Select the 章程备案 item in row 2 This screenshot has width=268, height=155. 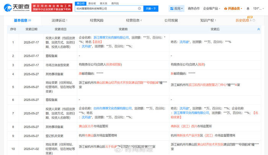point(51,56)
